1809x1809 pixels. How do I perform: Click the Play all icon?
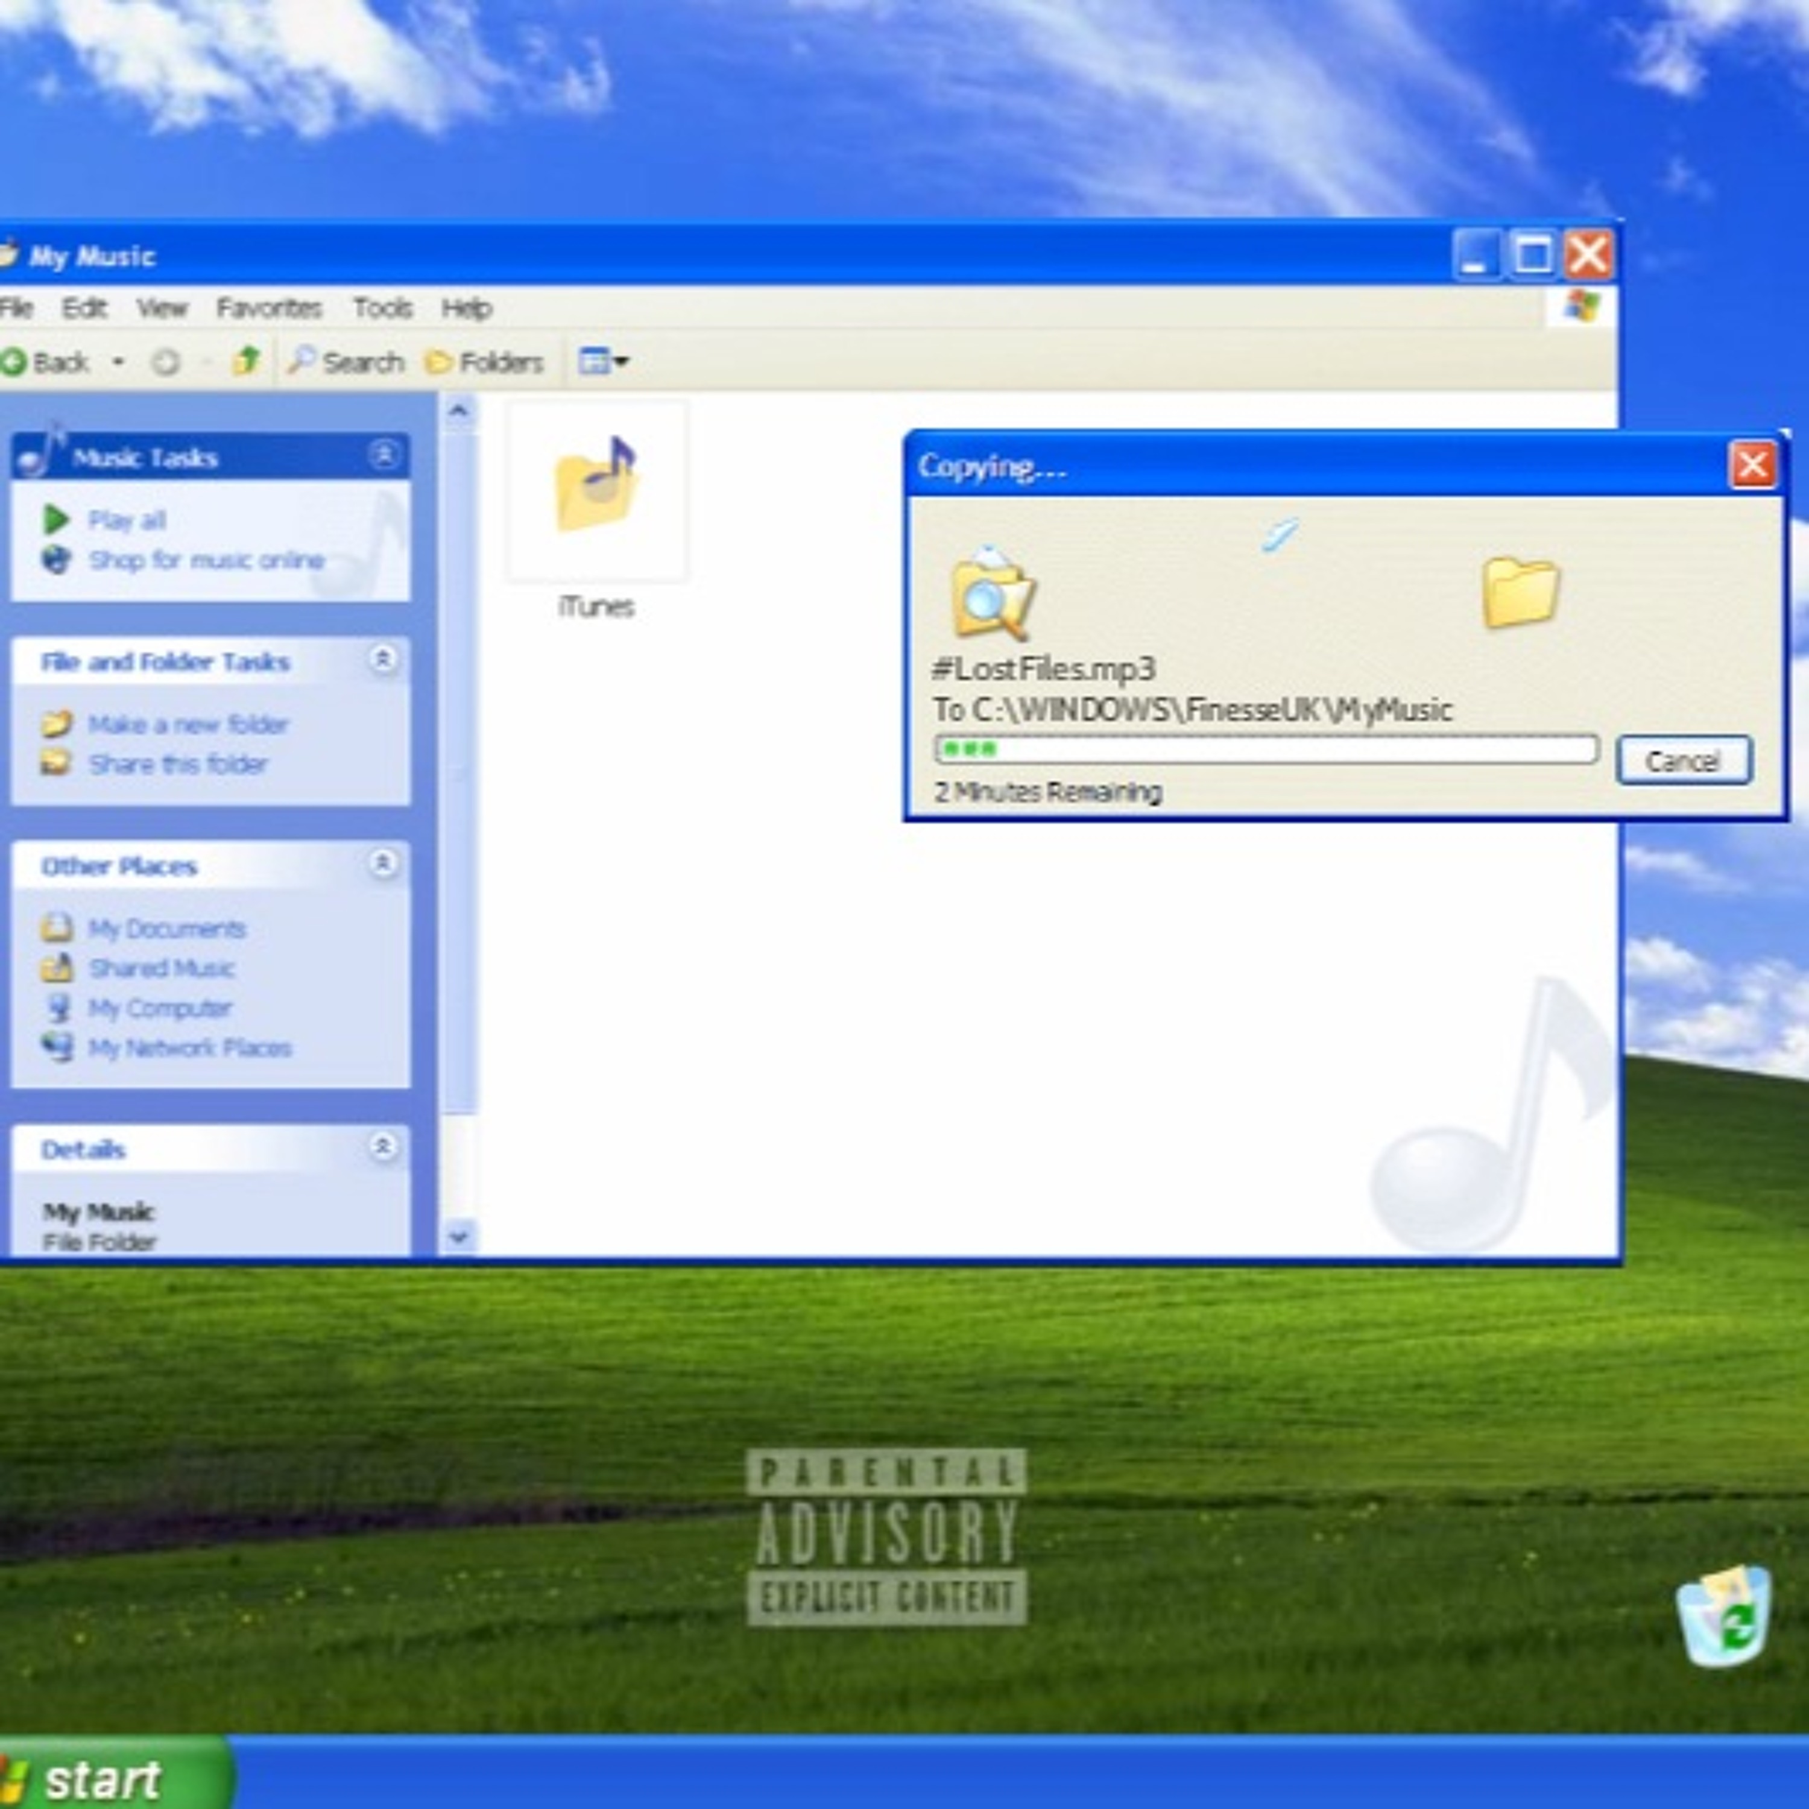56,519
